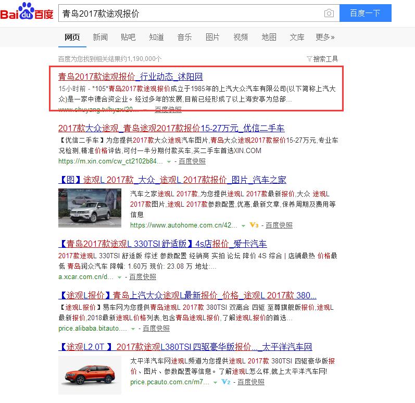Click the Baidu logo
The width and height of the screenshot is (415, 403).
tap(27, 11)
